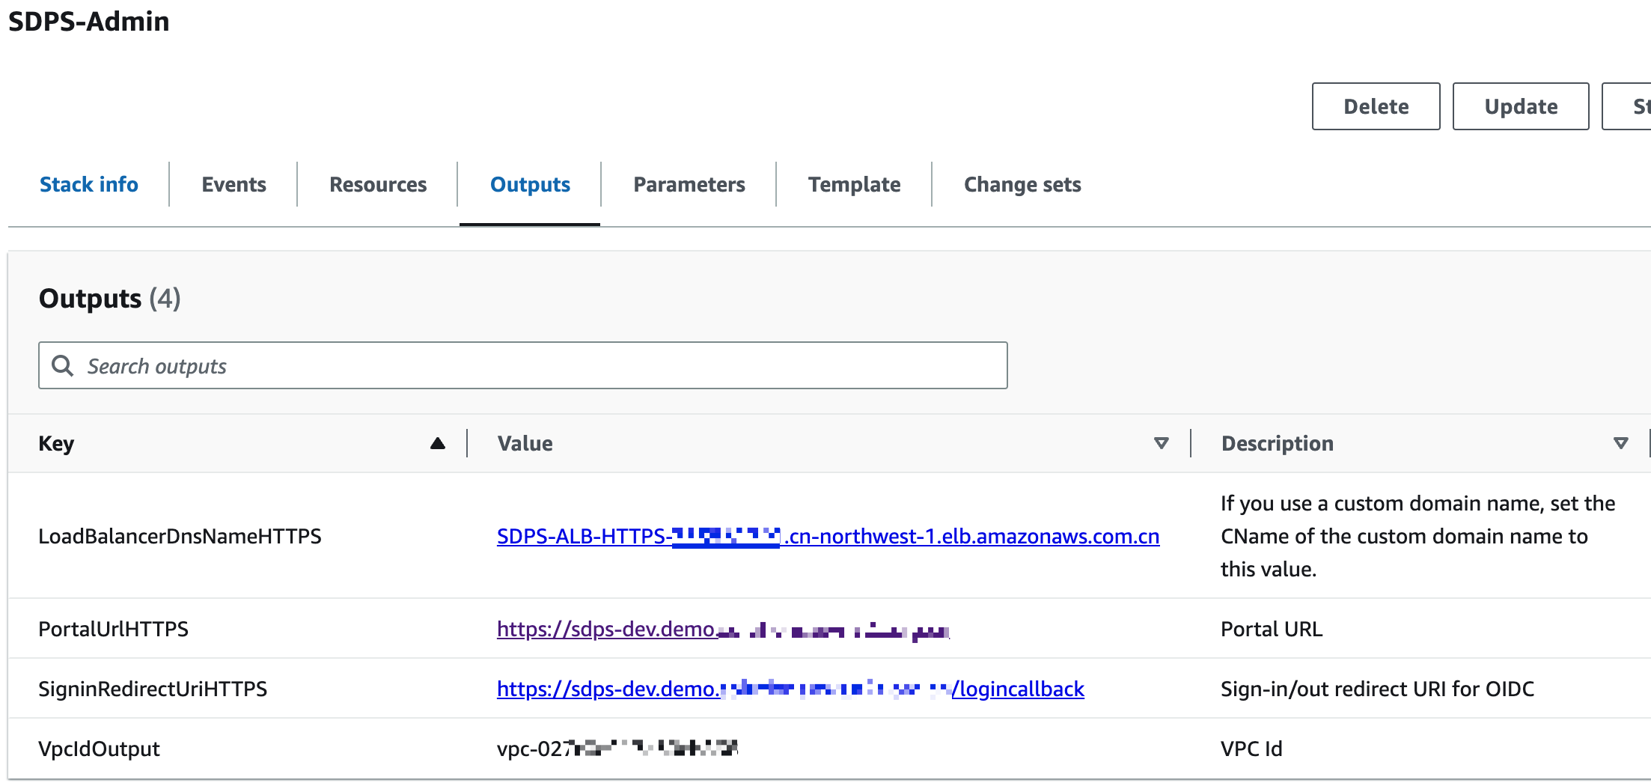Click the Update button
The image size is (1651, 783).
pyautogui.click(x=1521, y=106)
